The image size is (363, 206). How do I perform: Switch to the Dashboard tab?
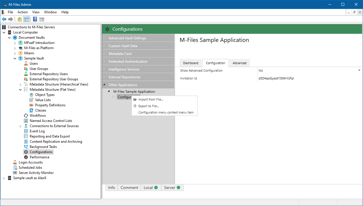[191, 63]
